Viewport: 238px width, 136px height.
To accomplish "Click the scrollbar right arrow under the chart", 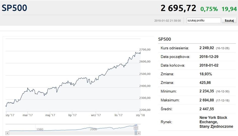I will pyautogui.click(x=139, y=133).
